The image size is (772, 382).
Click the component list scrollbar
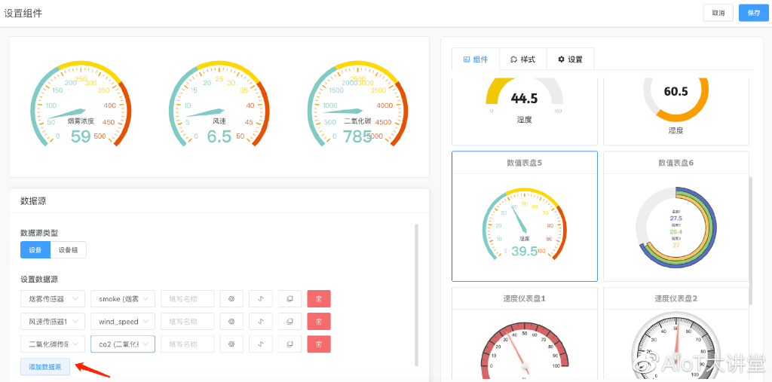point(751,241)
